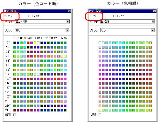Choose the swatch at row 64, column 15
160x123 pixels.
(65, 61)
